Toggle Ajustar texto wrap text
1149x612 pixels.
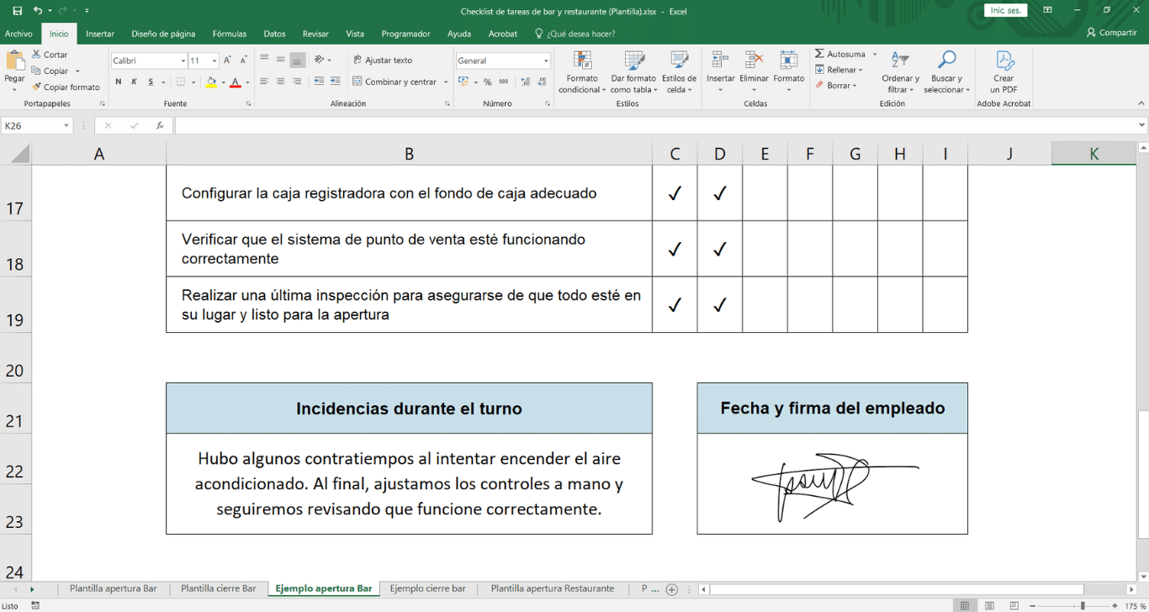coord(383,61)
